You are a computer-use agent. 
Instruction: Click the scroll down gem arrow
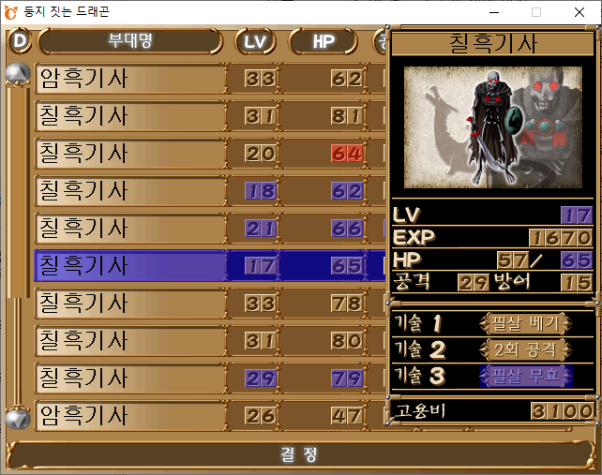click(18, 418)
